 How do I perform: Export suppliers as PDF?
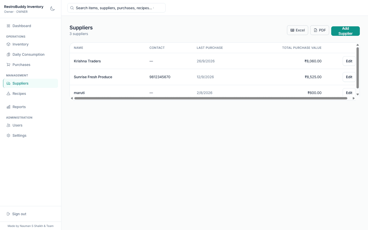[x=320, y=30]
